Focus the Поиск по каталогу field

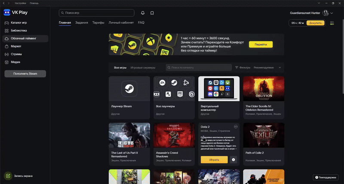click(199, 67)
